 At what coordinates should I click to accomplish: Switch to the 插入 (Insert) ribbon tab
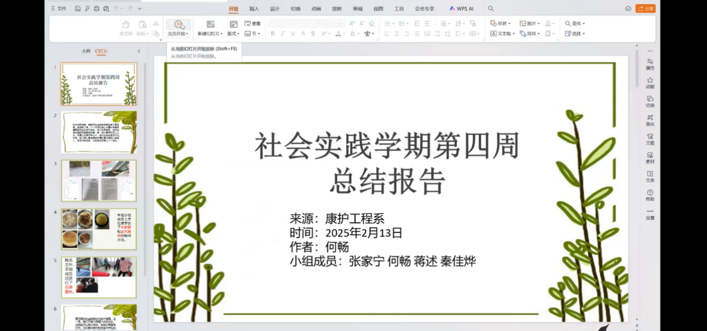[x=254, y=9]
